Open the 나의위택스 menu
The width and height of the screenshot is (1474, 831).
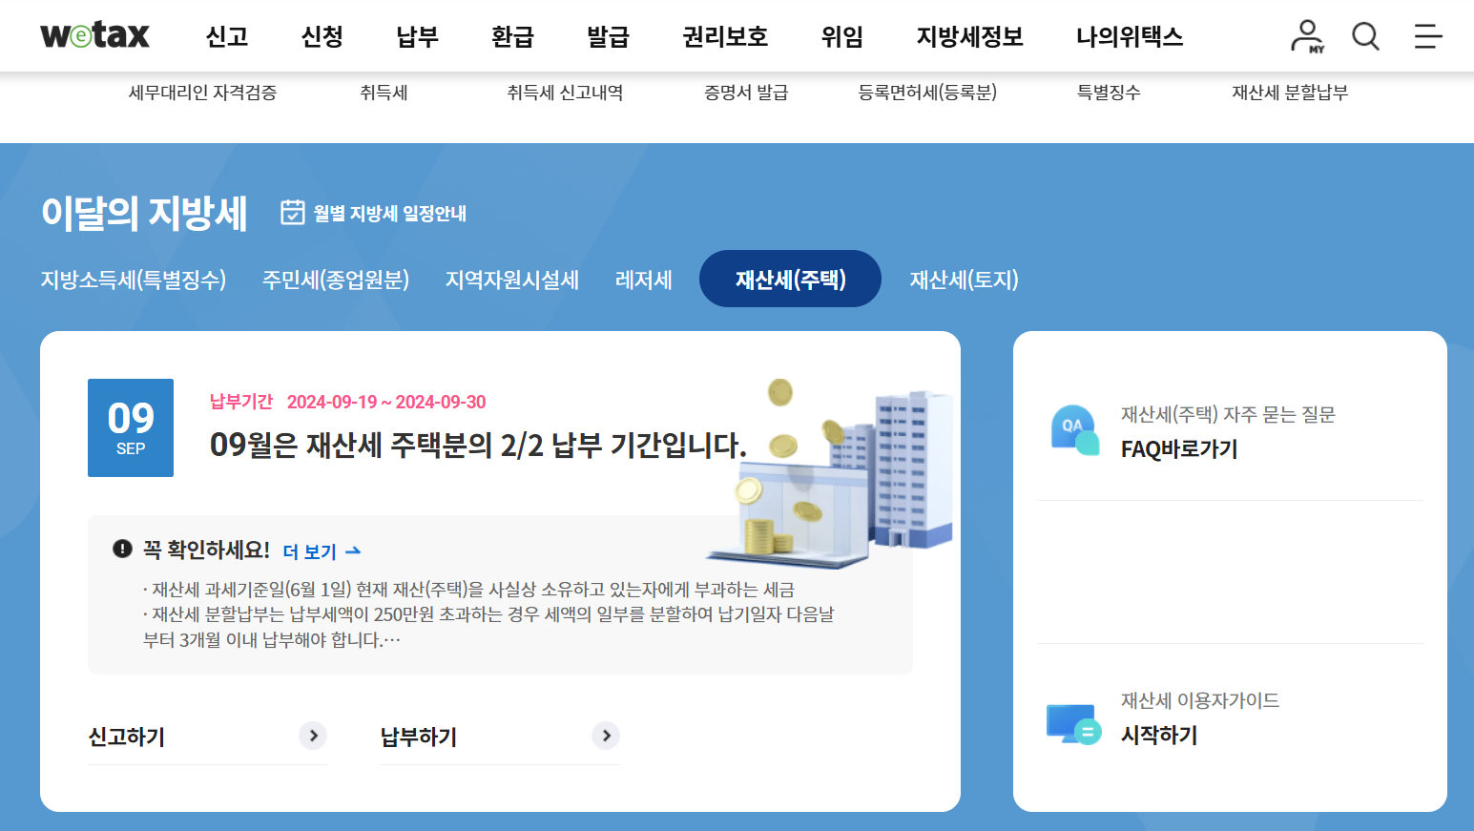(x=1130, y=36)
